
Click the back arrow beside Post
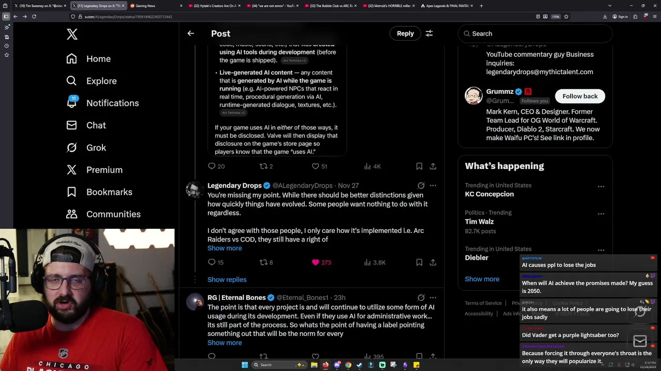tap(191, 33)
